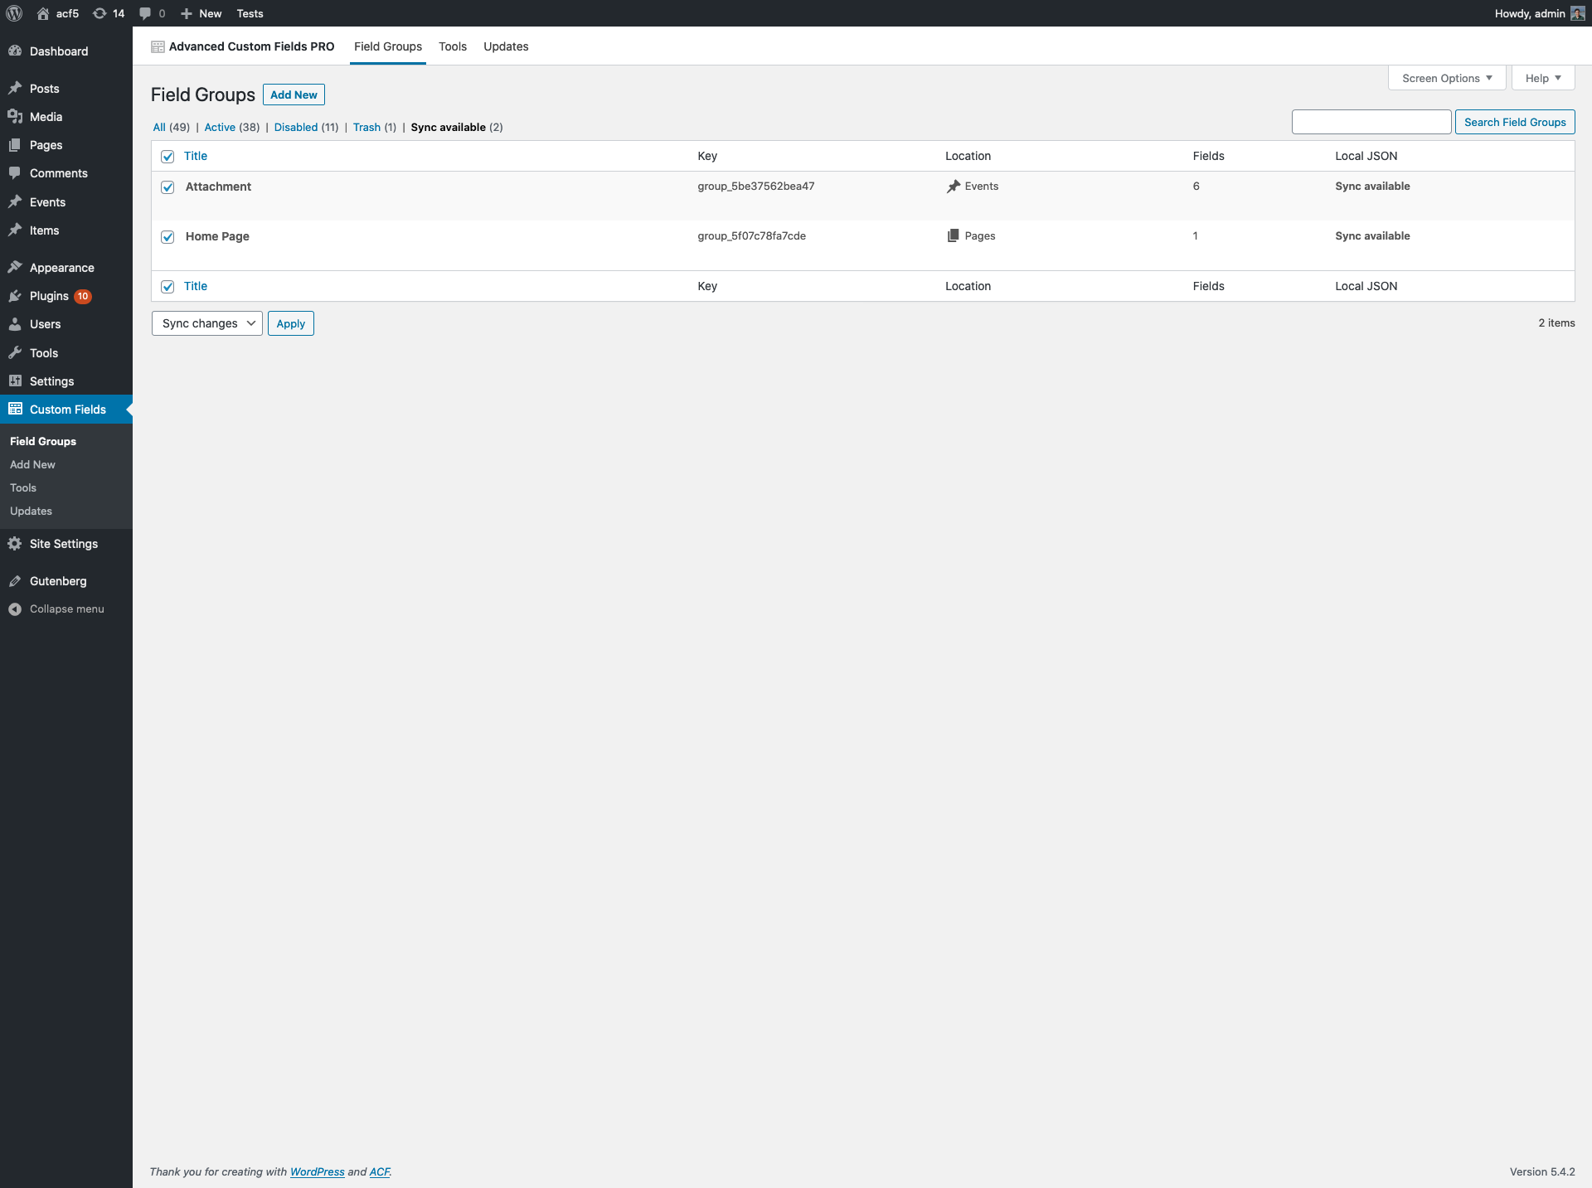
Task: Click the WordPress logo icon in admin bar
Action: 14,13
